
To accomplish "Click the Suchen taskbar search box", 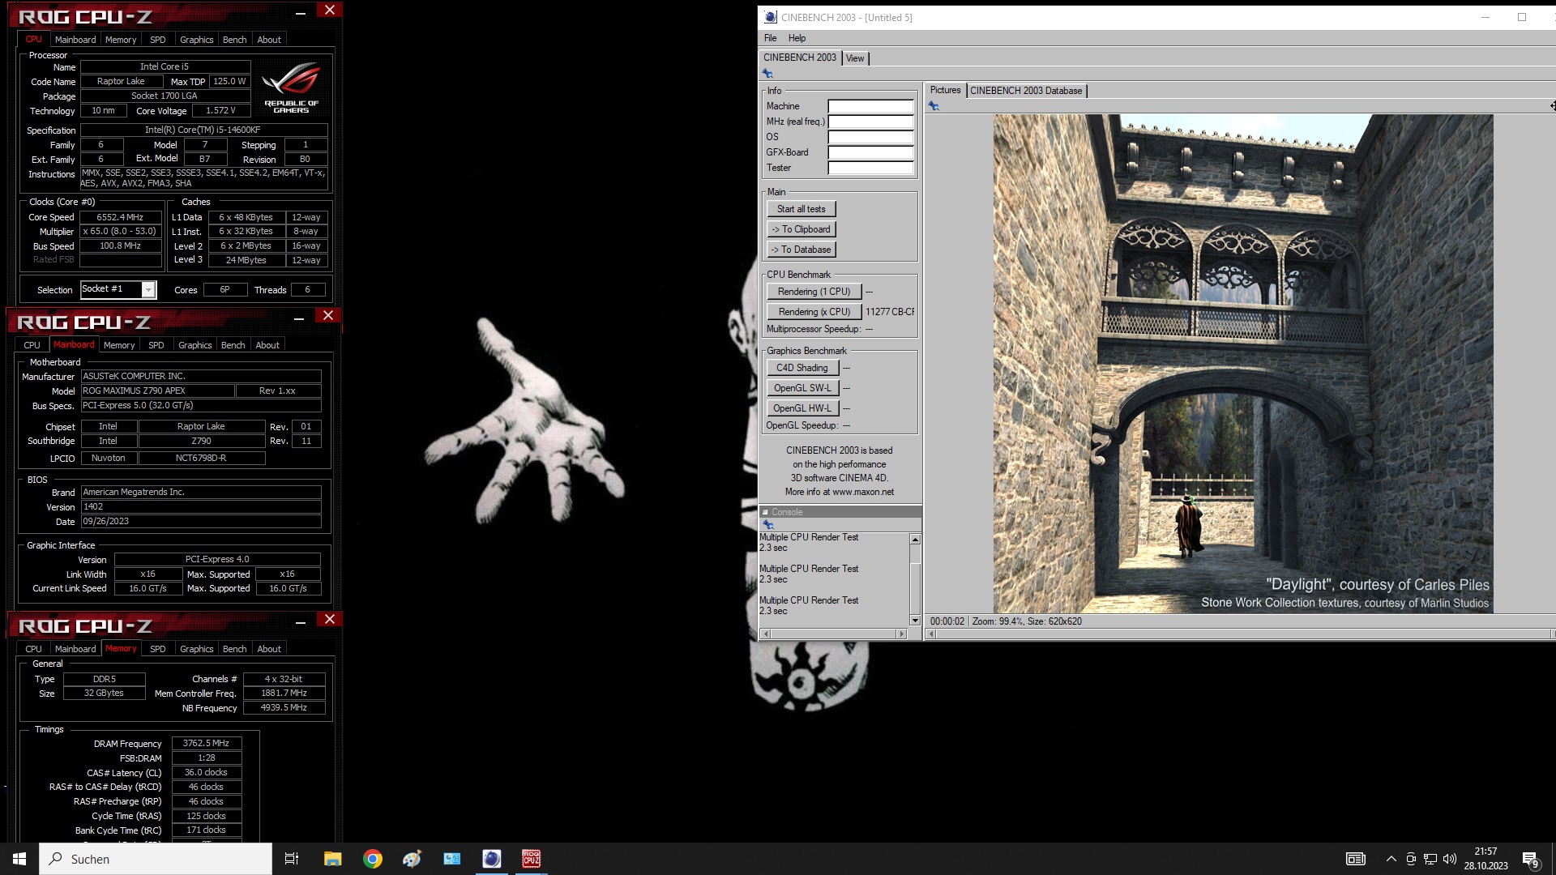I will [156, 859].
